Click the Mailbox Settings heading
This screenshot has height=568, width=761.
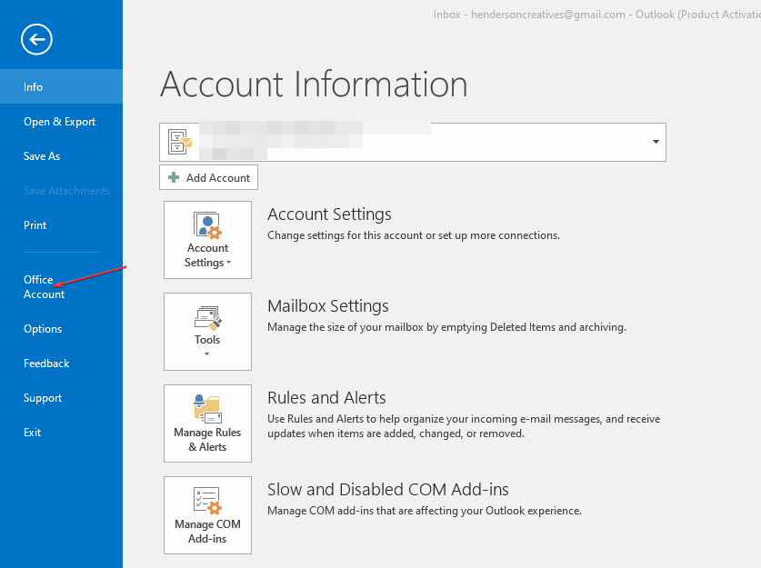(x=328, y=306)
